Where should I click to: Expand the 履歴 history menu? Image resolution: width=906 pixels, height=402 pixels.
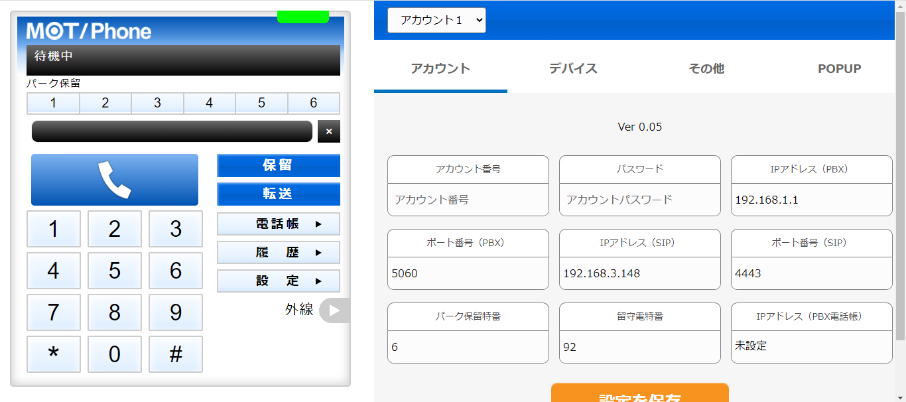pos(279,253)
